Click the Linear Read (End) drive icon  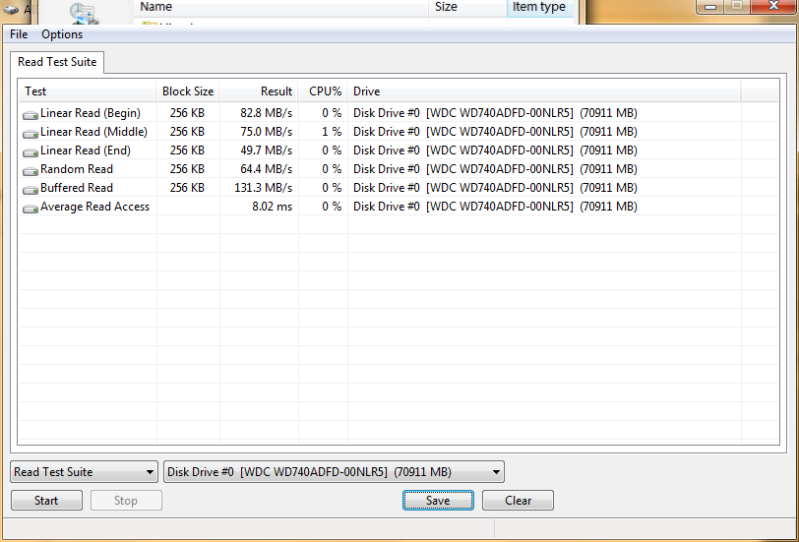(31, 151)
